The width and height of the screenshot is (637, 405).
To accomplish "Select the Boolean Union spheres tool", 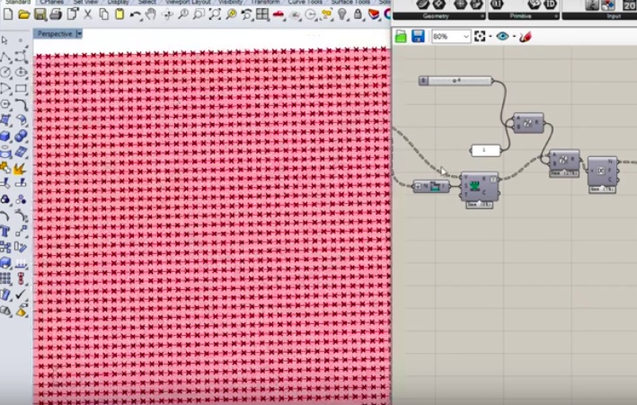I will point(21,136).
